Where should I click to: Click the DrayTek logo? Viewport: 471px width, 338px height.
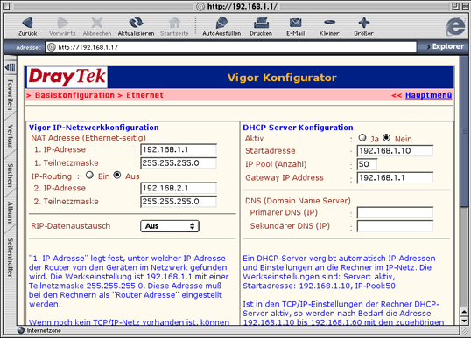pos(67,77)
